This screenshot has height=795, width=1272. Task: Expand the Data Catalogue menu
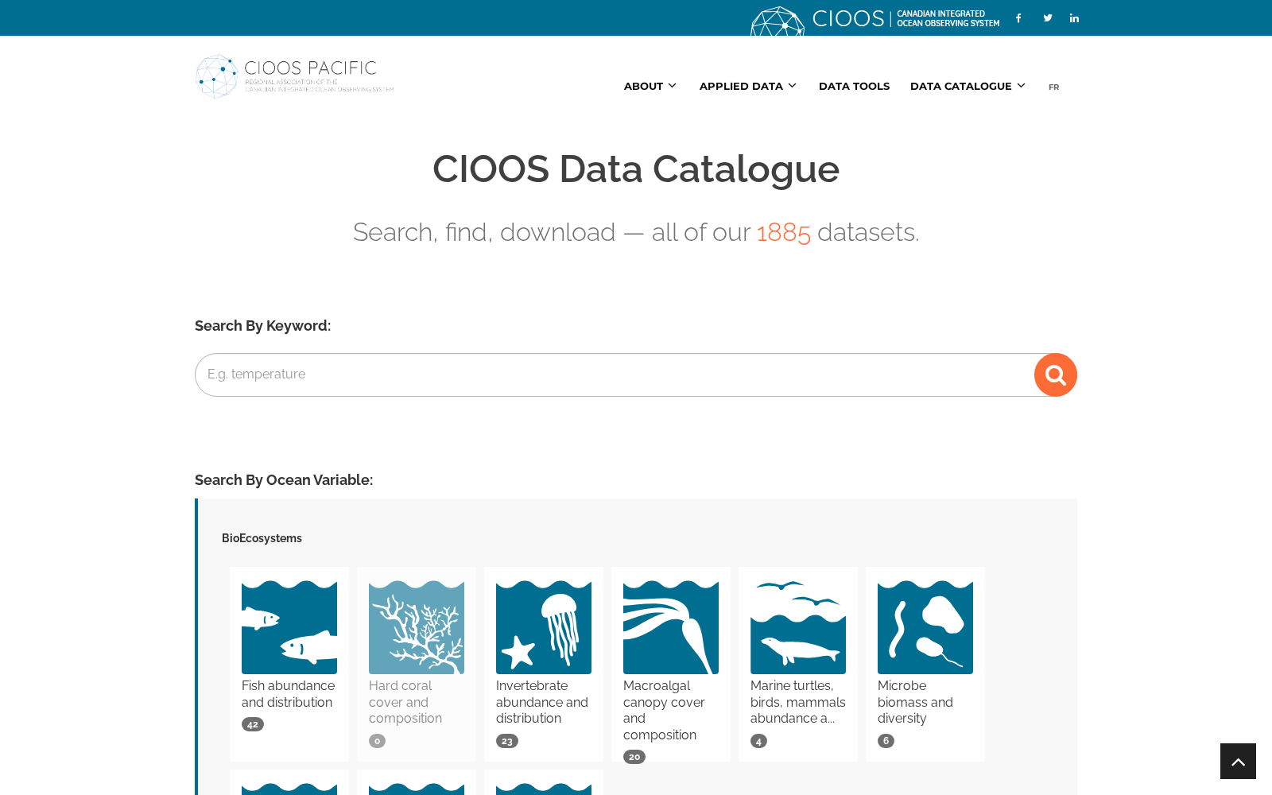(x=968, y=86)
